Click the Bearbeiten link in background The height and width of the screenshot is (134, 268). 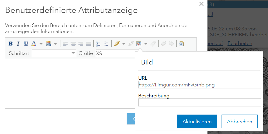coord(240,43)
